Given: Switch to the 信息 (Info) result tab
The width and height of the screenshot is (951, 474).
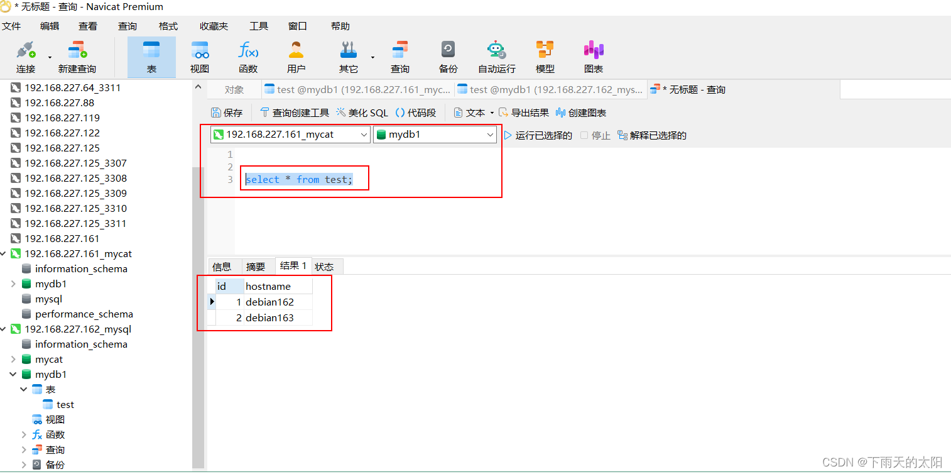Looking at the screenshot, I should (x=222, y=267).
